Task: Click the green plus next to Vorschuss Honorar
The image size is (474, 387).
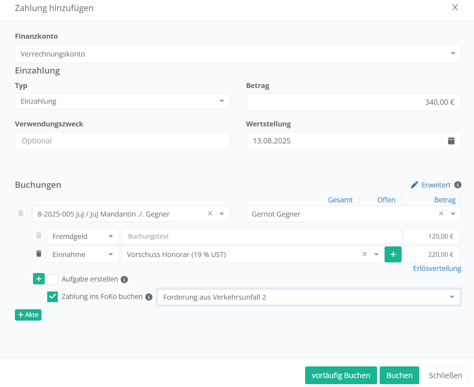Action: 393,255
